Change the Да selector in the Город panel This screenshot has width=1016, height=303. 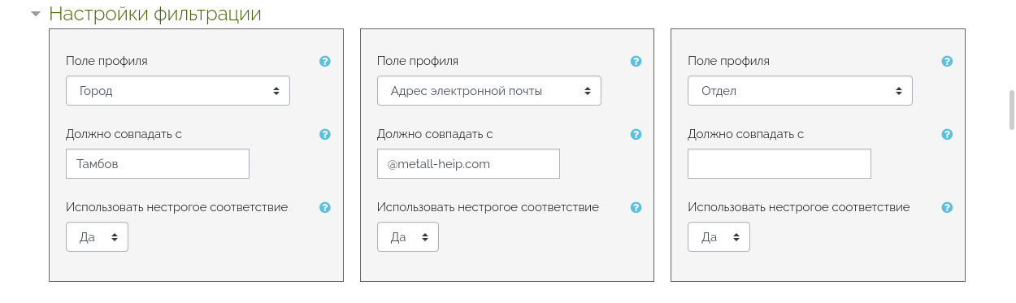(97, 237)
